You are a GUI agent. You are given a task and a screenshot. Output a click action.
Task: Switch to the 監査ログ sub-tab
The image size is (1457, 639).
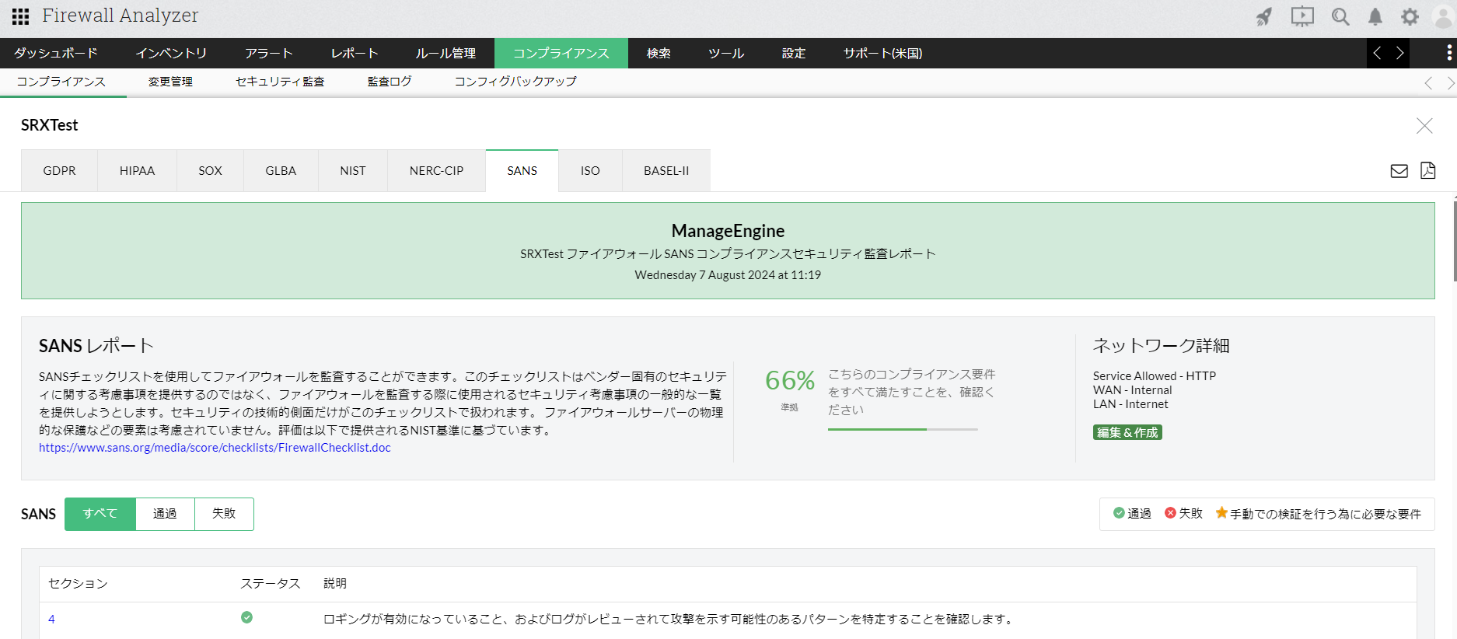[x=390, y=82]
